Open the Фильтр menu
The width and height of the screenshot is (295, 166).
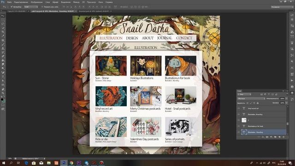pos(76,2)
